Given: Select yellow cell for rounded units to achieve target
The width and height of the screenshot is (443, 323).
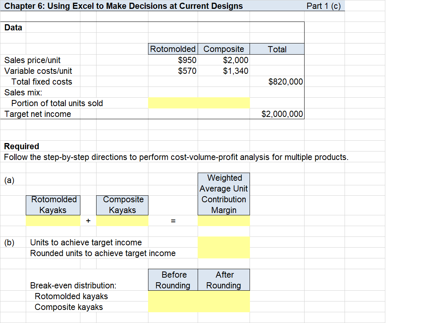Looking at the screenshot, I should pyautogui.click(x=224, y=253).
